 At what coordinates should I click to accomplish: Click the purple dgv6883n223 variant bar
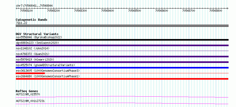tap(122, 45)
